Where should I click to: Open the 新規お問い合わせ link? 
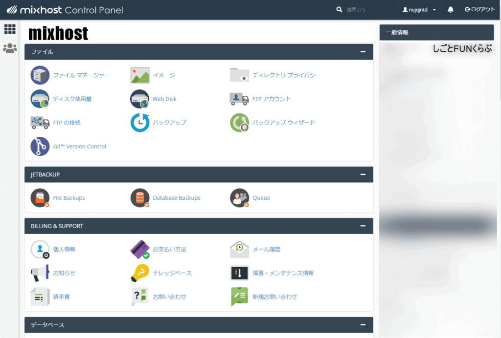(x=275, y=297)
